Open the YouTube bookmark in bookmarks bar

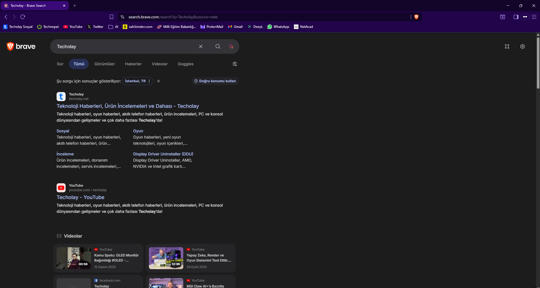pos(73,27)
